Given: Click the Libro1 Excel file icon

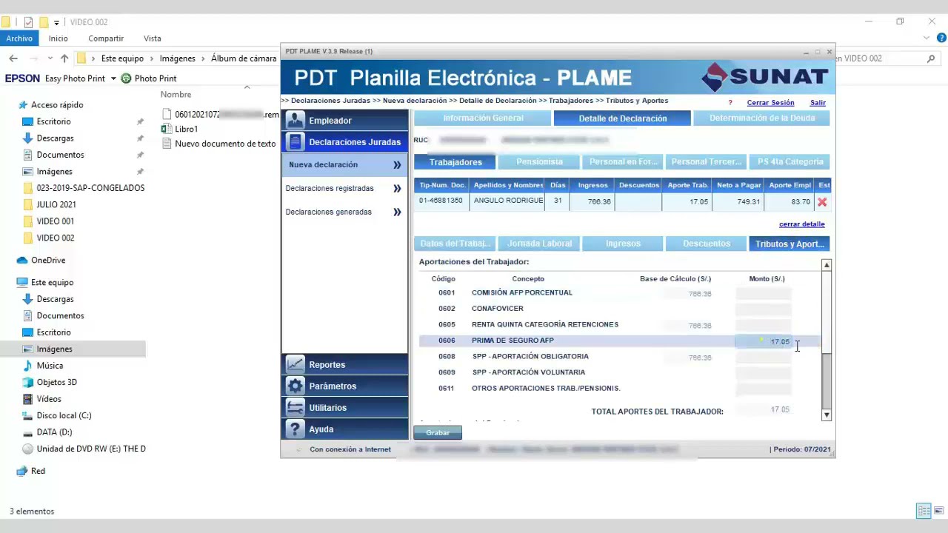Looking at the screenshot, I should tap(167, 129).
